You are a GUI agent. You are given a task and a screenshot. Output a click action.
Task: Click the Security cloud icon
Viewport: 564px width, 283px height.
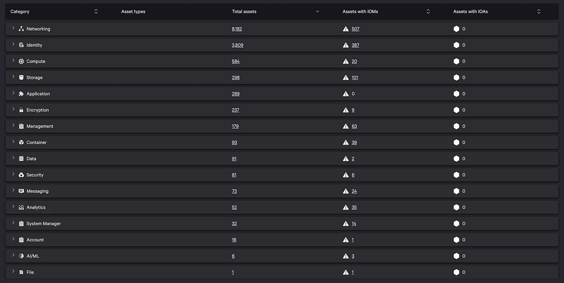(21, 175)
